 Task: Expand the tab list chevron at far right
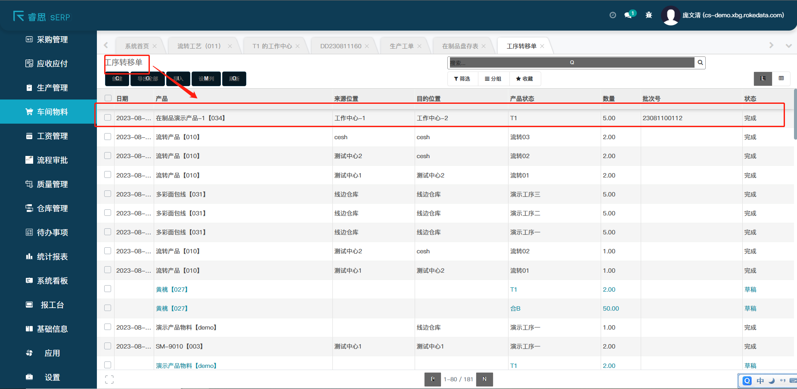click(788, 46)
